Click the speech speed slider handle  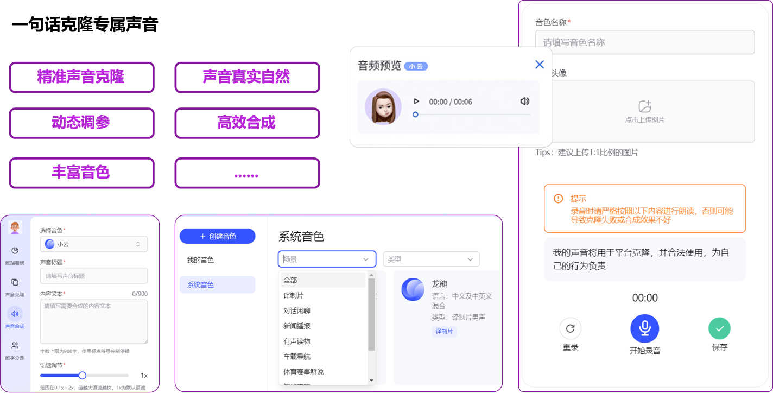click(x=83, y=375)
